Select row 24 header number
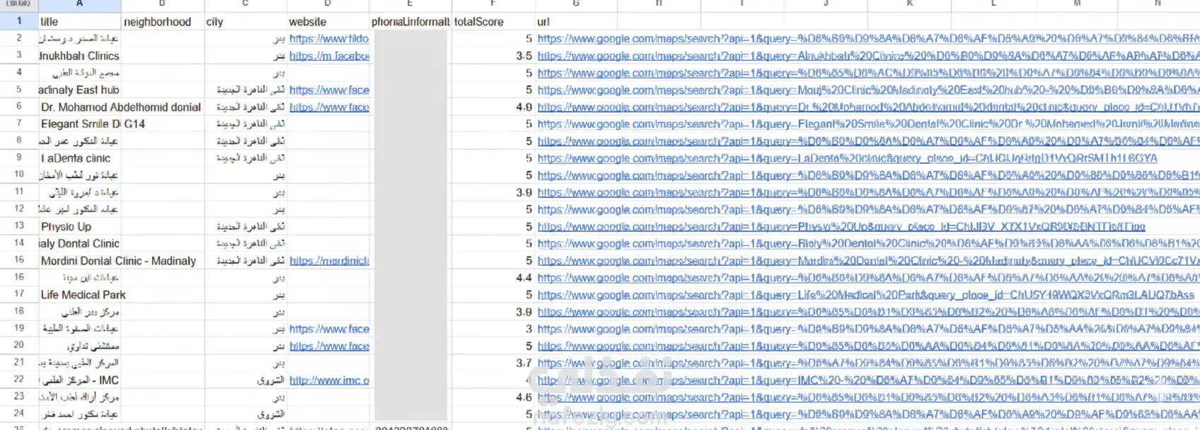Image resolution: width=1200 pixels, height=430 pixels. tap(19, 414)
